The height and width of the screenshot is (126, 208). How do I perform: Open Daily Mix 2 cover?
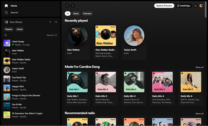click(x=106, y=82)
